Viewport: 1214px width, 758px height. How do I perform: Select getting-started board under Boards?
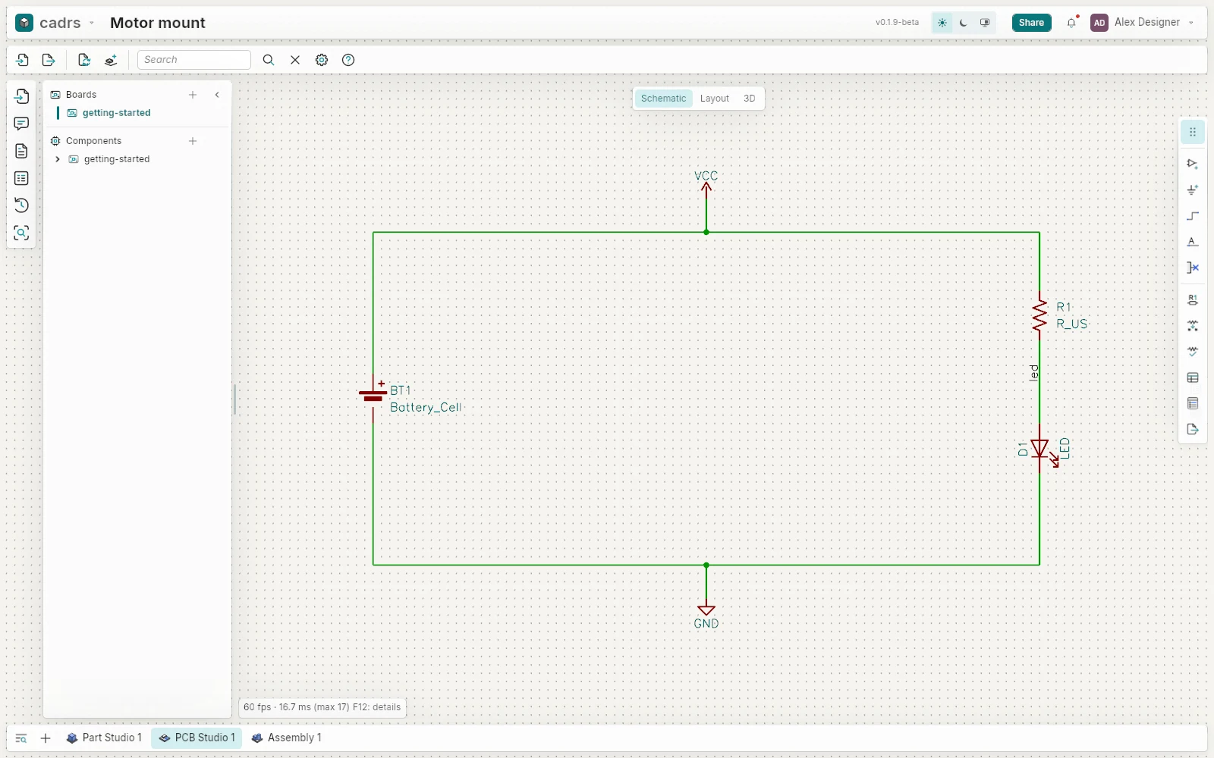[116, 113]
